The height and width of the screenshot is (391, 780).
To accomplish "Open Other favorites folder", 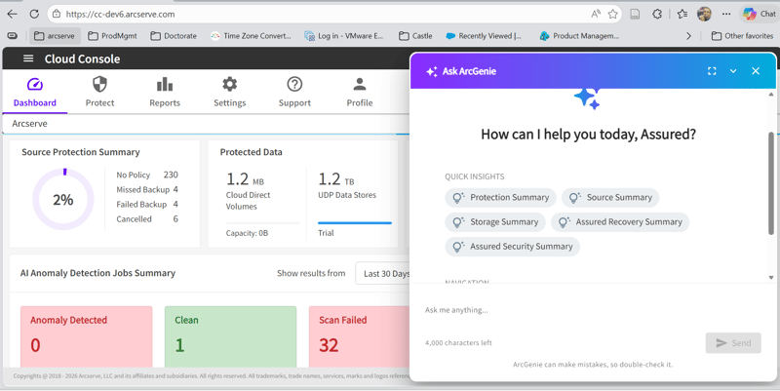I will [x=742, y=36].
